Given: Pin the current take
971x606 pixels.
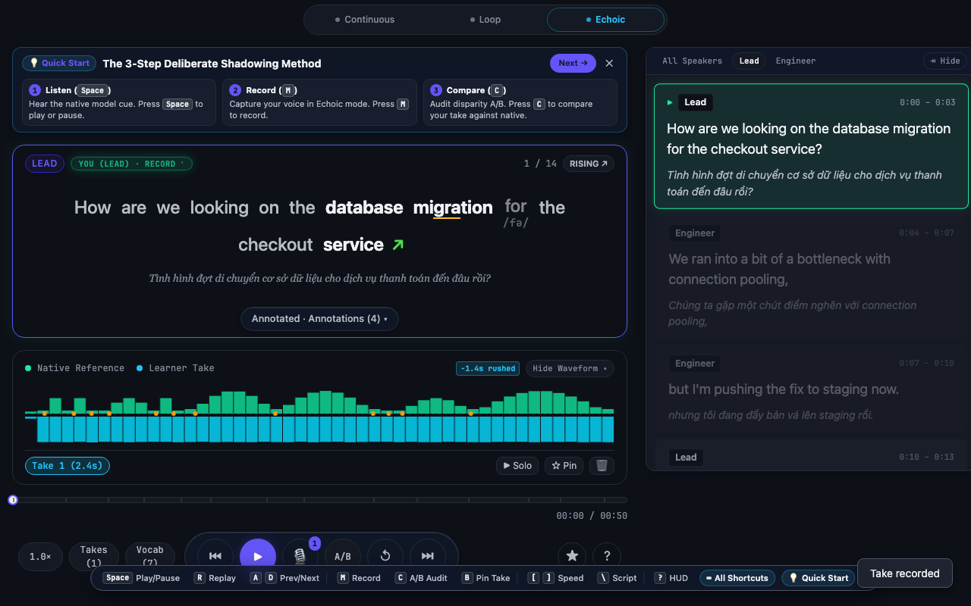Looking at the screenshot, I should [564, 466].
